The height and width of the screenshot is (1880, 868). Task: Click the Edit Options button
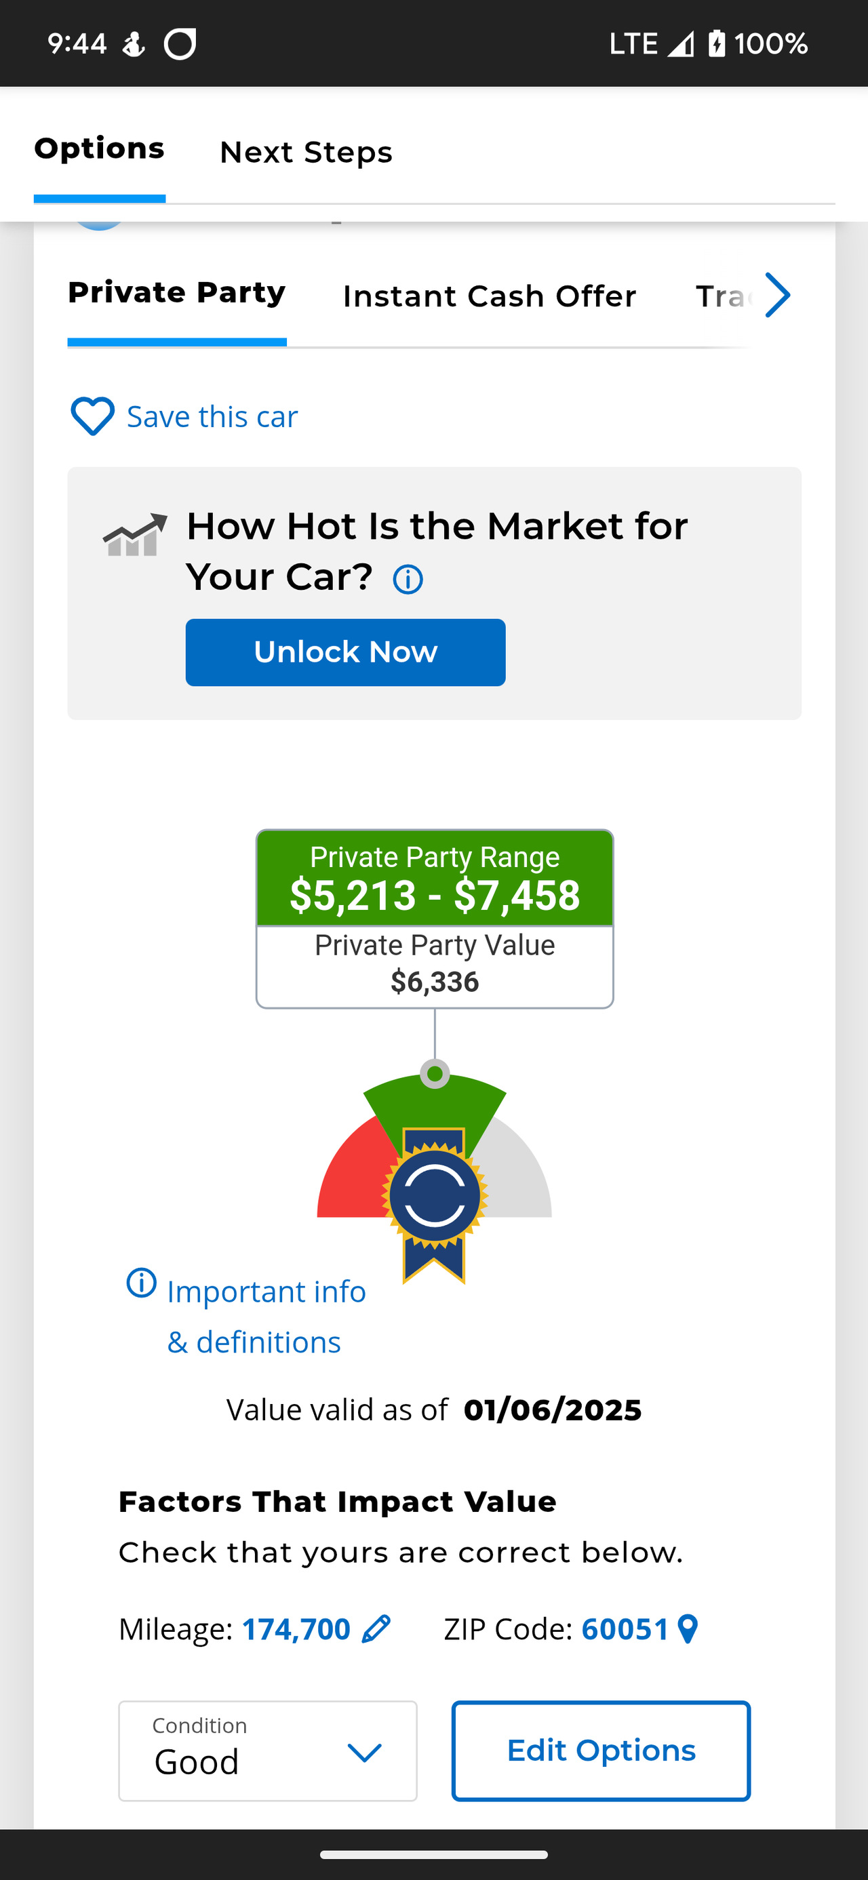pyautogui.click(x=601, y=1750)
